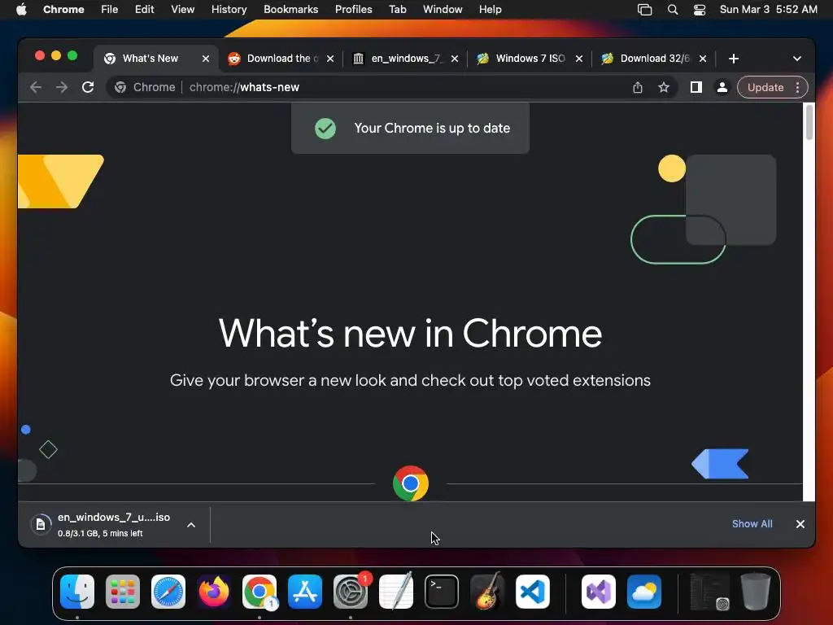Click the minimized window thumbnail in Dock
The image size is (833, 625).
click(x=709, y=592)
